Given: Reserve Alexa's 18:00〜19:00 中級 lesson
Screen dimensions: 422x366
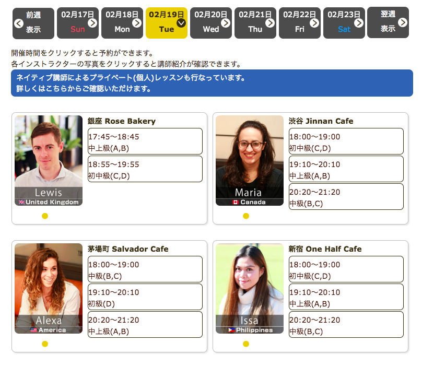Looking at the screenshot, I should click(x=145, y=269).
